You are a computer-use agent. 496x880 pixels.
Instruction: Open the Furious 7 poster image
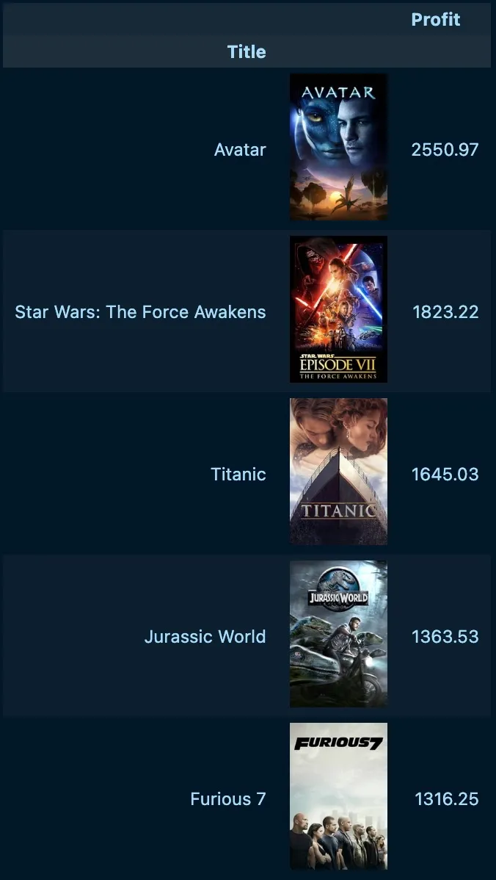[x=338, y=796]
